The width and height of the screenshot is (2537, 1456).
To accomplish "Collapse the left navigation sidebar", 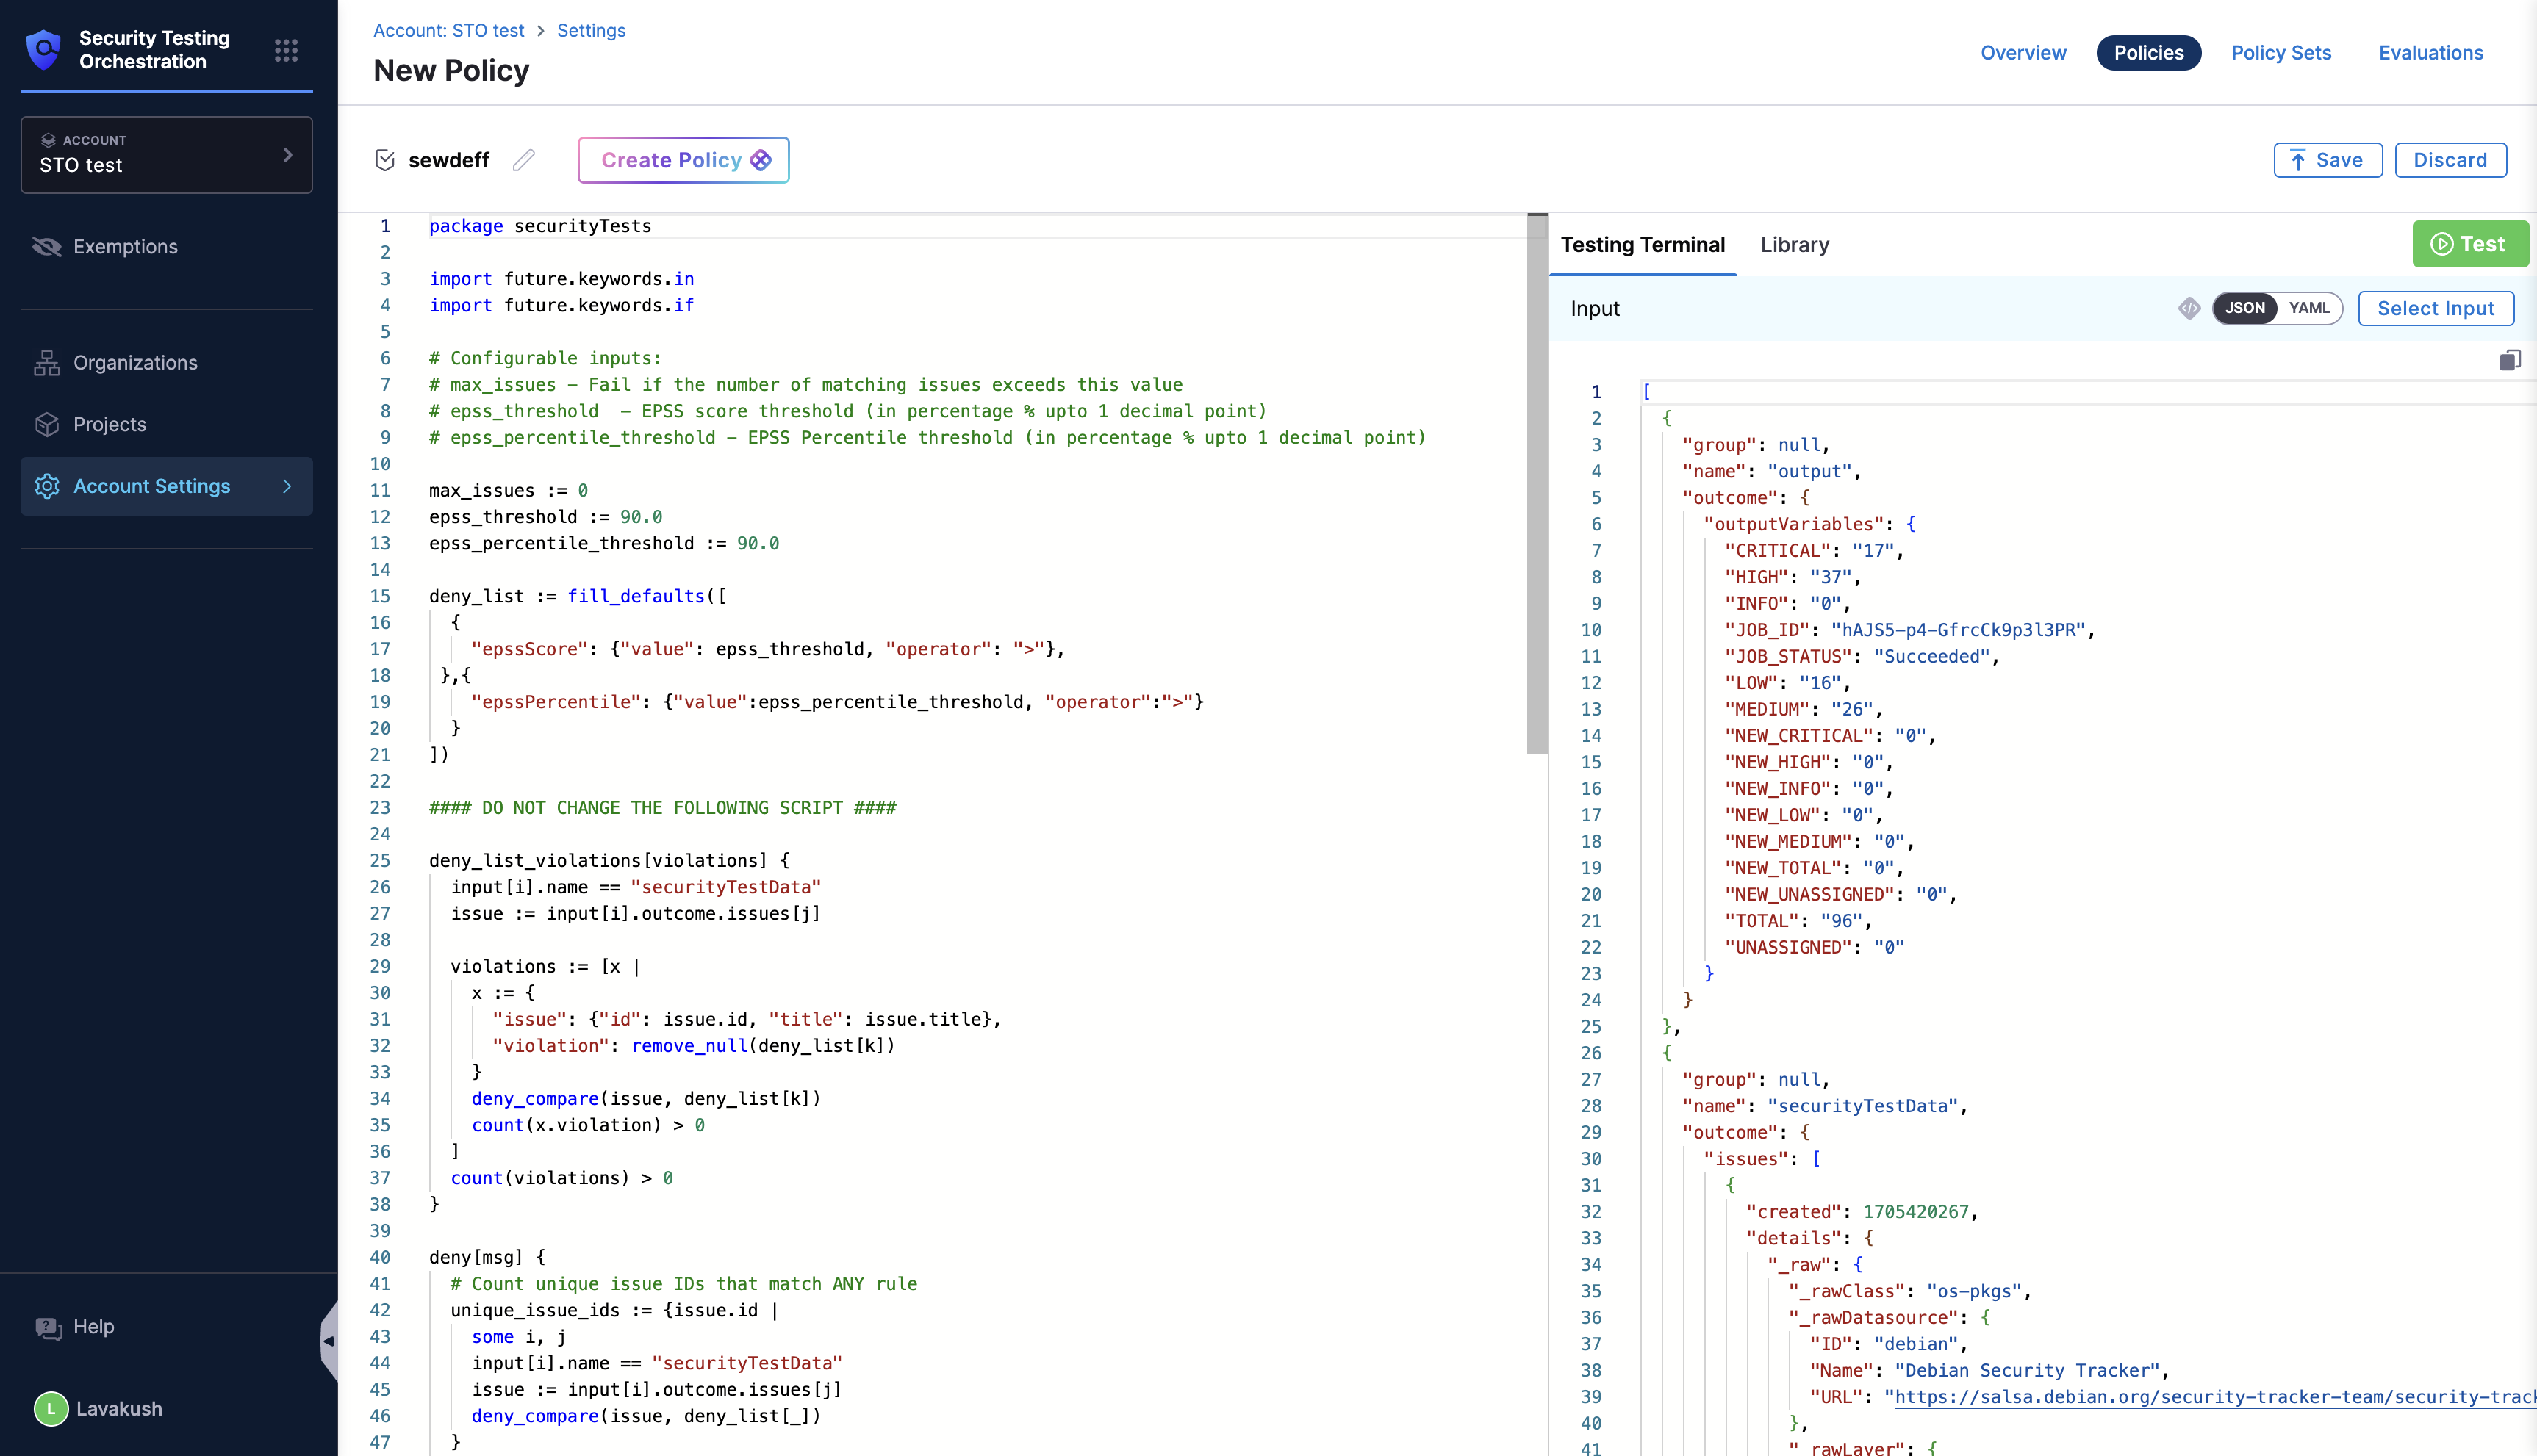I will [x=329, y=1341].
